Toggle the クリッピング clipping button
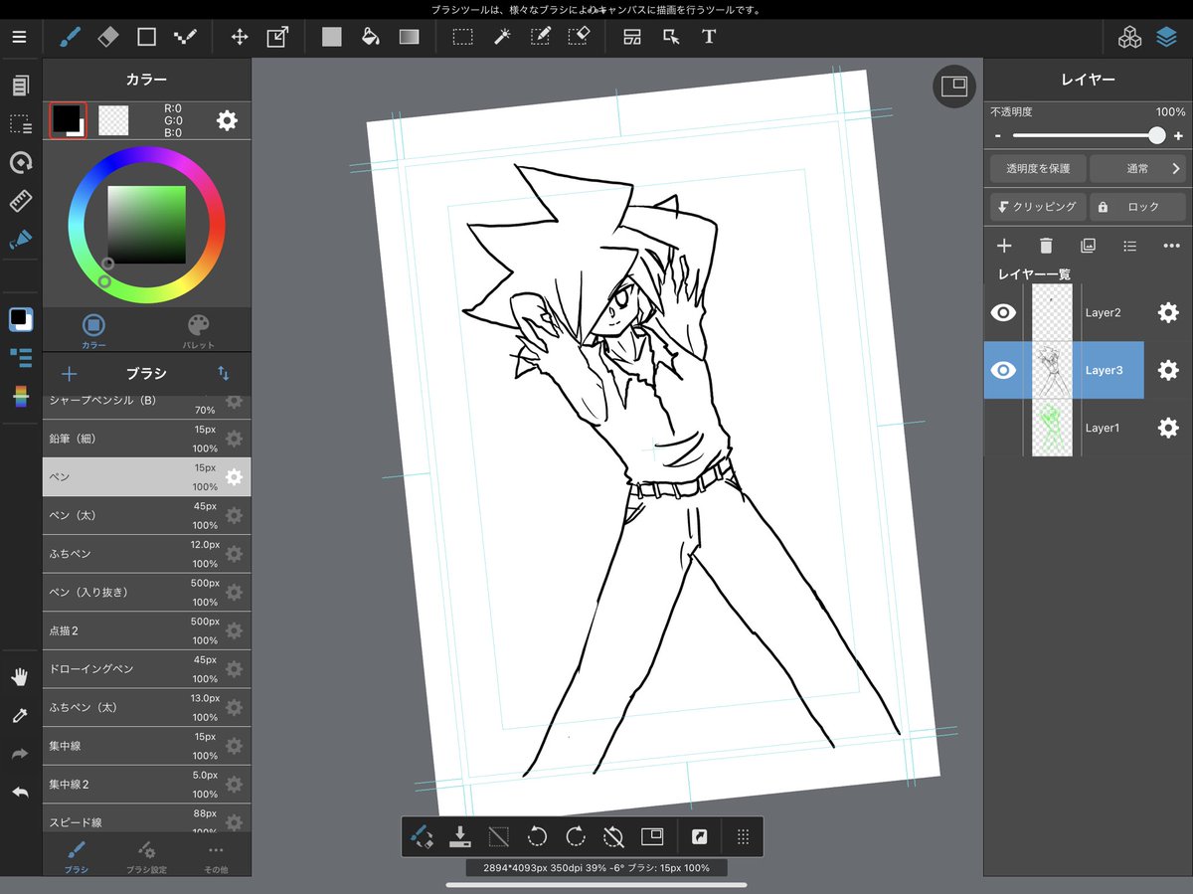 tap(1038, 207)
